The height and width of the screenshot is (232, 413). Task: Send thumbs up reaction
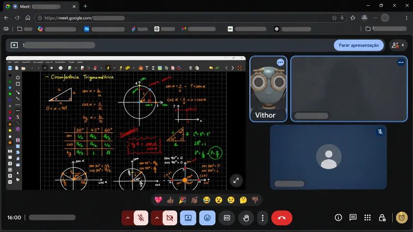[x=170, y=200]
